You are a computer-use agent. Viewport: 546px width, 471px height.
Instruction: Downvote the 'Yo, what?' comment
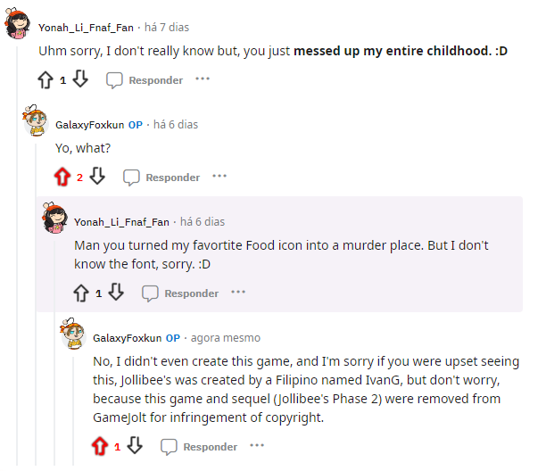[x=97, y=177]
